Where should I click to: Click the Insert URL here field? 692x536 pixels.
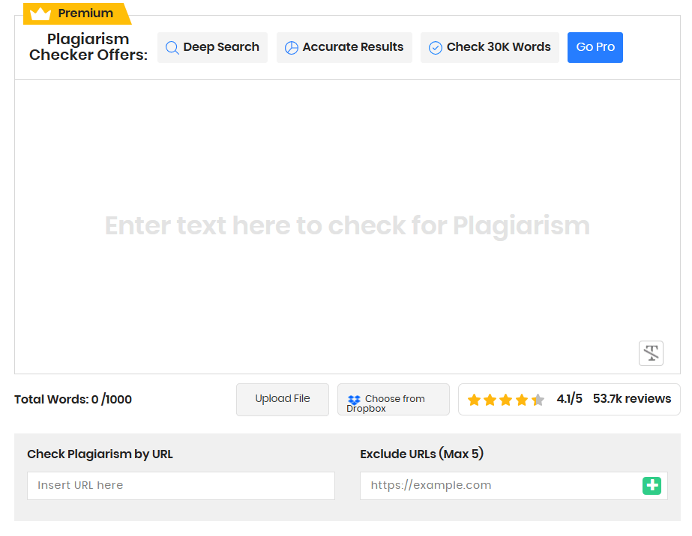click(180, 485)
